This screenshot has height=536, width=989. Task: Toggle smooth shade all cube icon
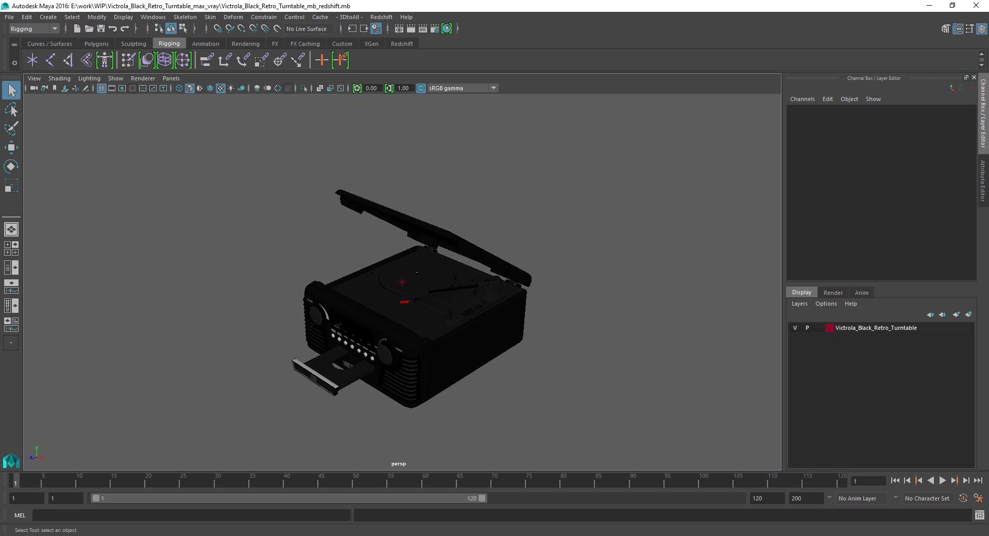click(190, 88)
